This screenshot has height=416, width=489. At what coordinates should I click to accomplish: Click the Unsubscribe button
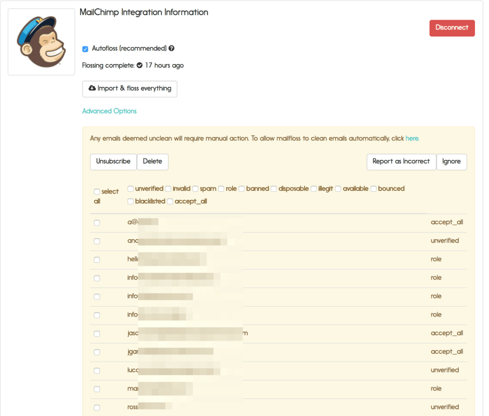(x=113, y=162)
